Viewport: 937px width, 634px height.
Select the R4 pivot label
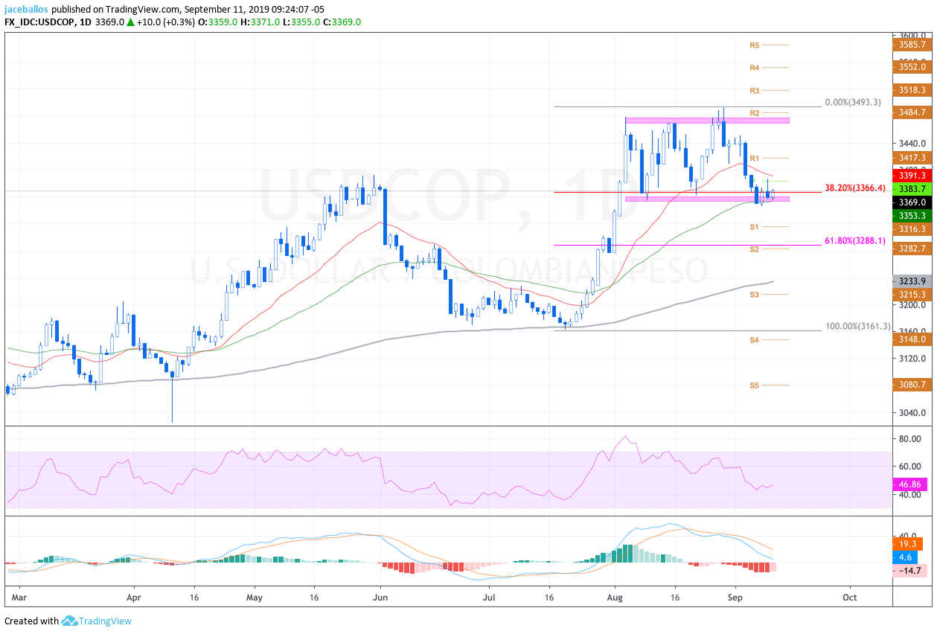pyautogui.click(x=755, y=68)
